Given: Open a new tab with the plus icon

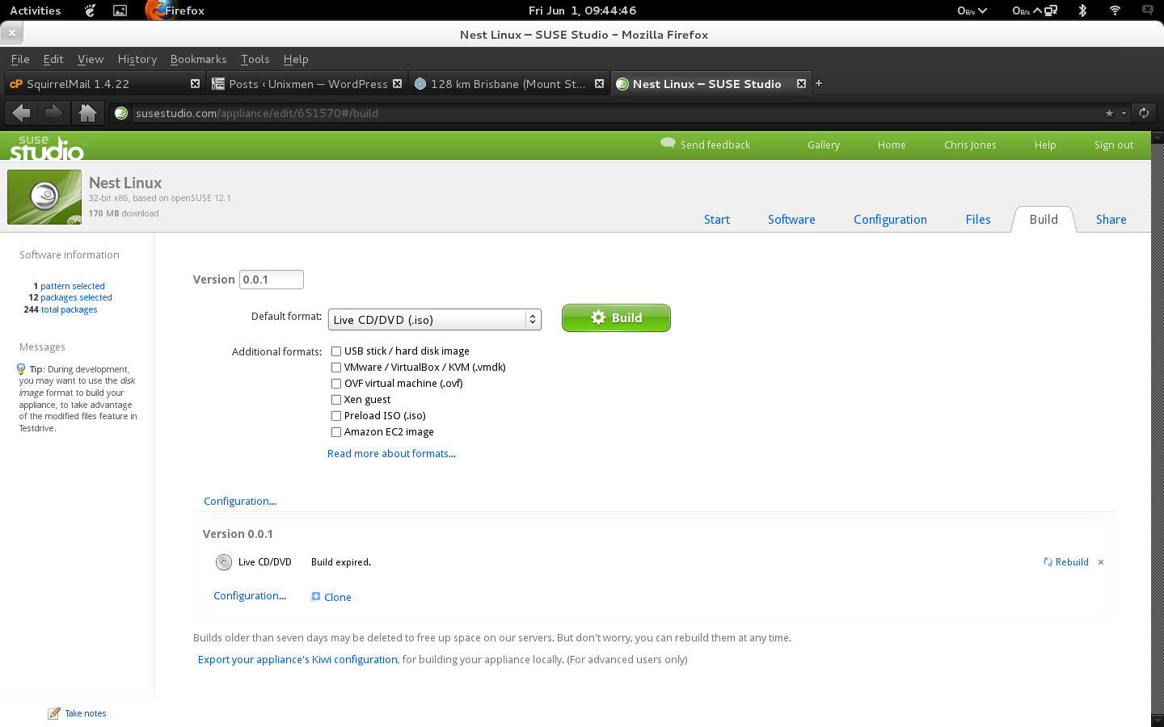Looking at the screenshot, I should (x=819, y=83).
